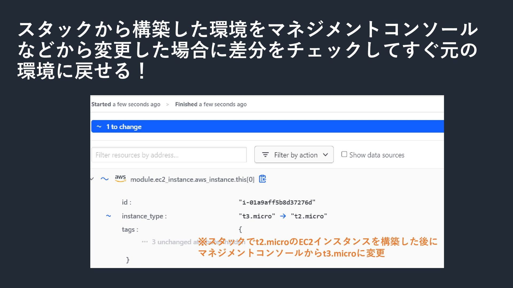Screen dimensions: 513x288
Task: Click the instance id value i-01a9aff5b8d37276d
Action: 277,202
